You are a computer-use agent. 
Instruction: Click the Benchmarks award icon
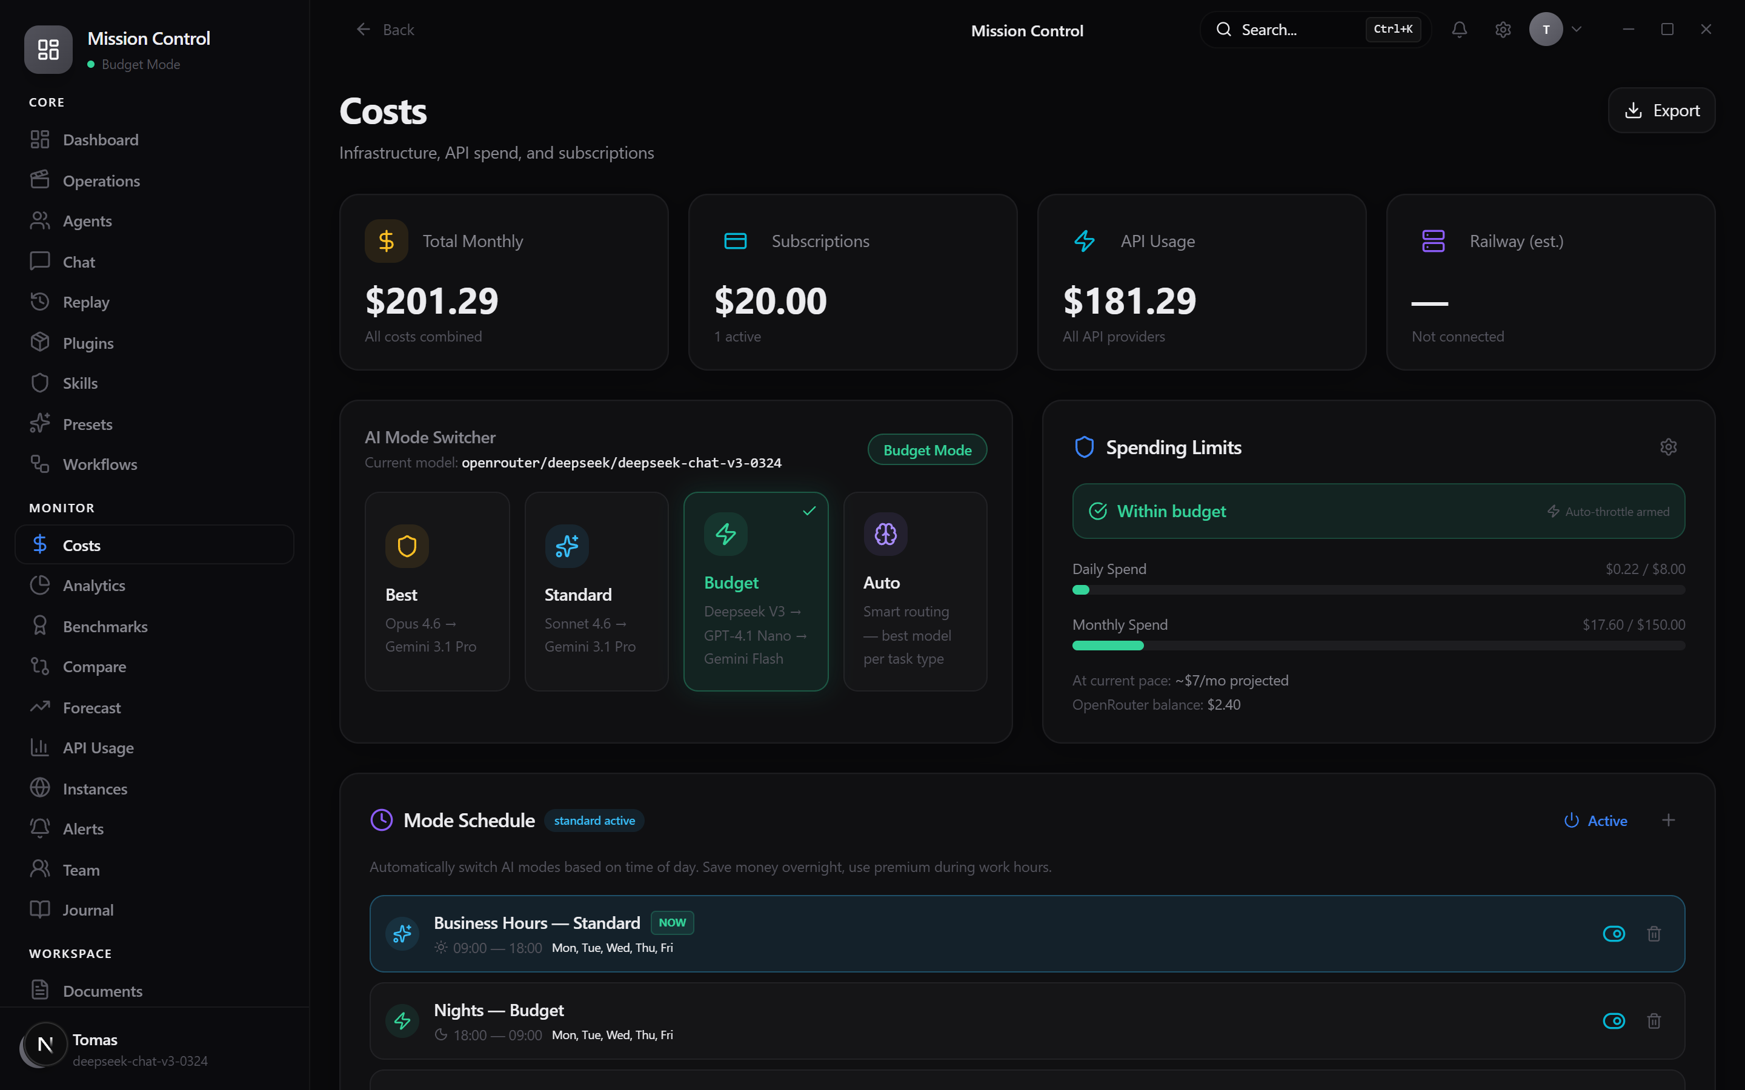[x=41, y=627]
